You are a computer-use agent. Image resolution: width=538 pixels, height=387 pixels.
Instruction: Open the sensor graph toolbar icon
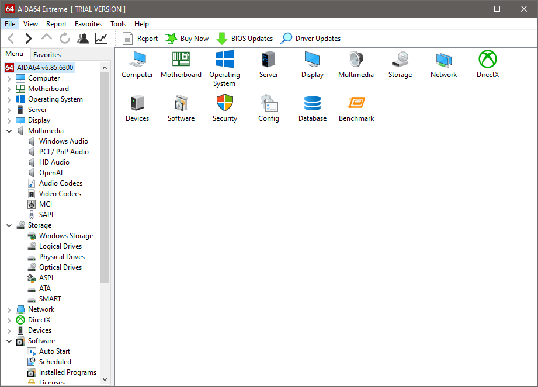100,38
